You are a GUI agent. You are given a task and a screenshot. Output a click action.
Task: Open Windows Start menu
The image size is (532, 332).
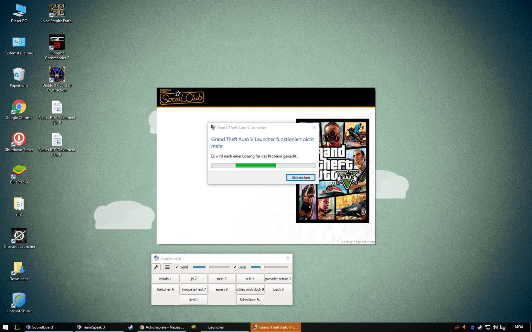point(5,327)
